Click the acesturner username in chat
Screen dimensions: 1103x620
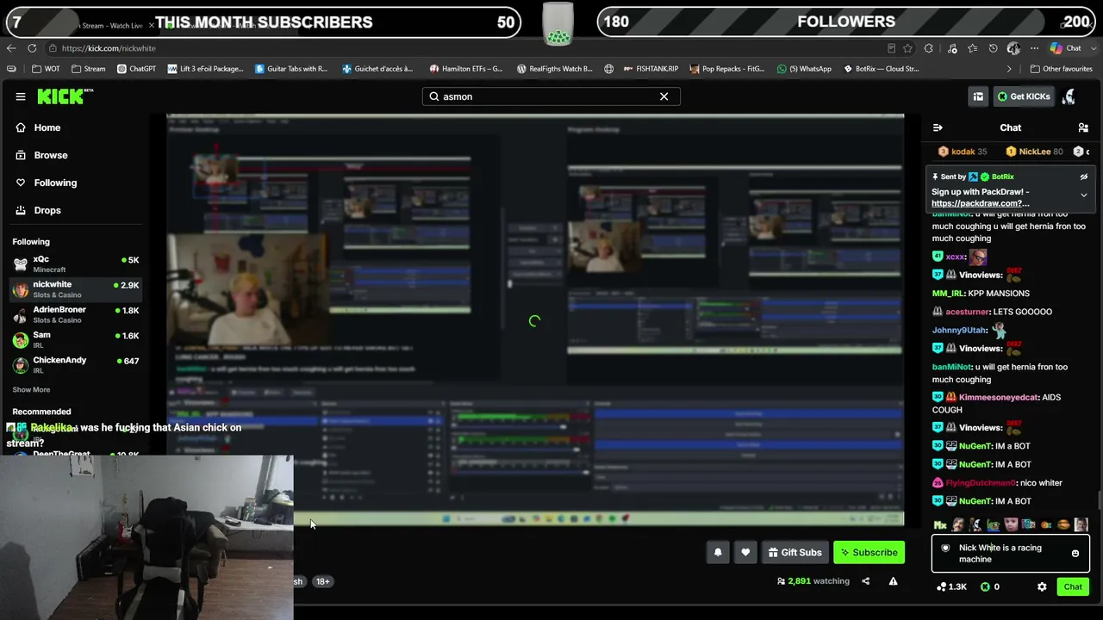[966, 312]
